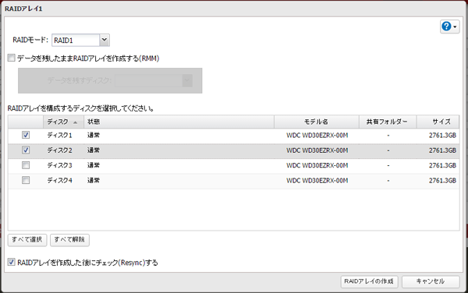Screen dimensions: 468x293
Task: Enable データを残したままRAIDアレイを作成する(RMM) checkbox
Action: (12, 58)
